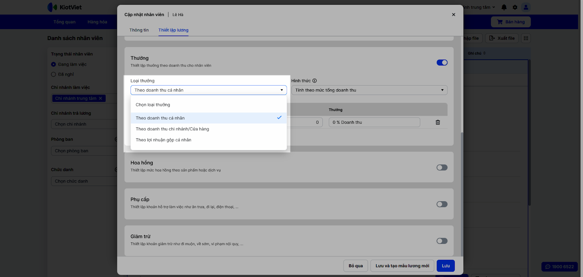583x277 pixels.
Task: Turn on the Phụ cấp toggle
Action: pyautogui.click(x=442, y=204)
